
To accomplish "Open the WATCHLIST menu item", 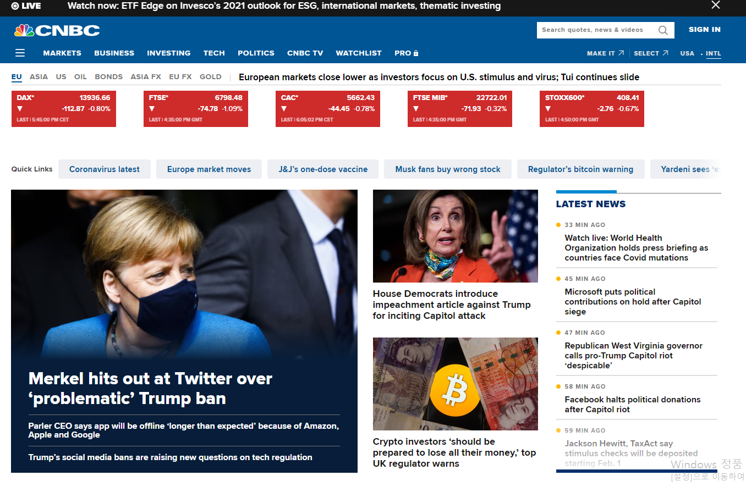I will point(359,53).
